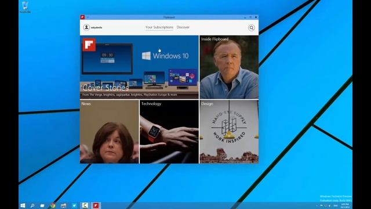Open the Cover Stories tile
The width and height of the screenshot is (371, 209).
coord(139,67)
